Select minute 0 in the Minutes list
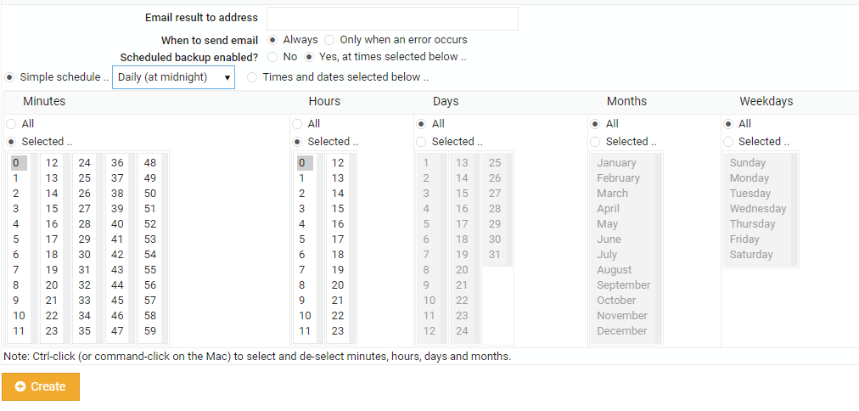 tap(16, 163)
